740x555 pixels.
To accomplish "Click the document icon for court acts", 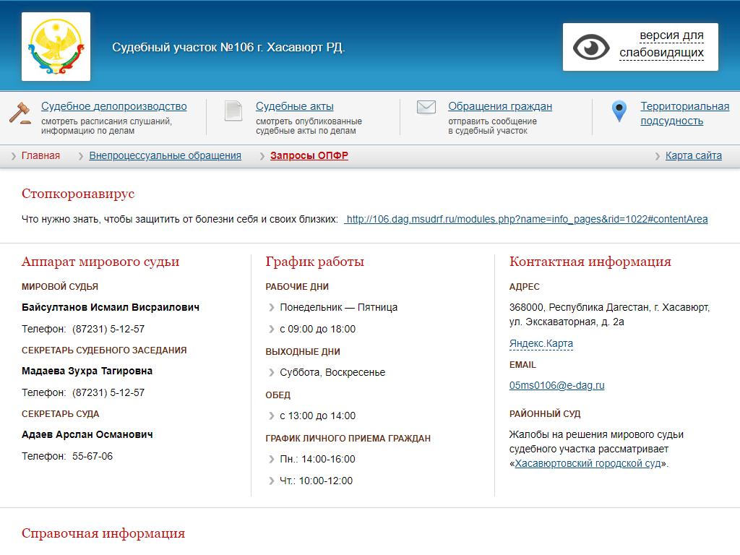I will click(x=233, y=111).
